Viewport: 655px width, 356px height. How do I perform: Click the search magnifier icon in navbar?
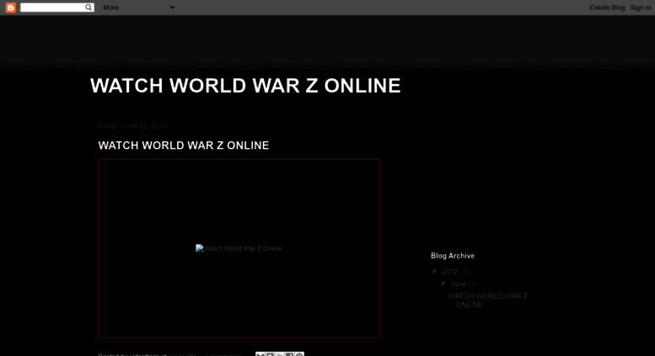(x=89, y=7)
